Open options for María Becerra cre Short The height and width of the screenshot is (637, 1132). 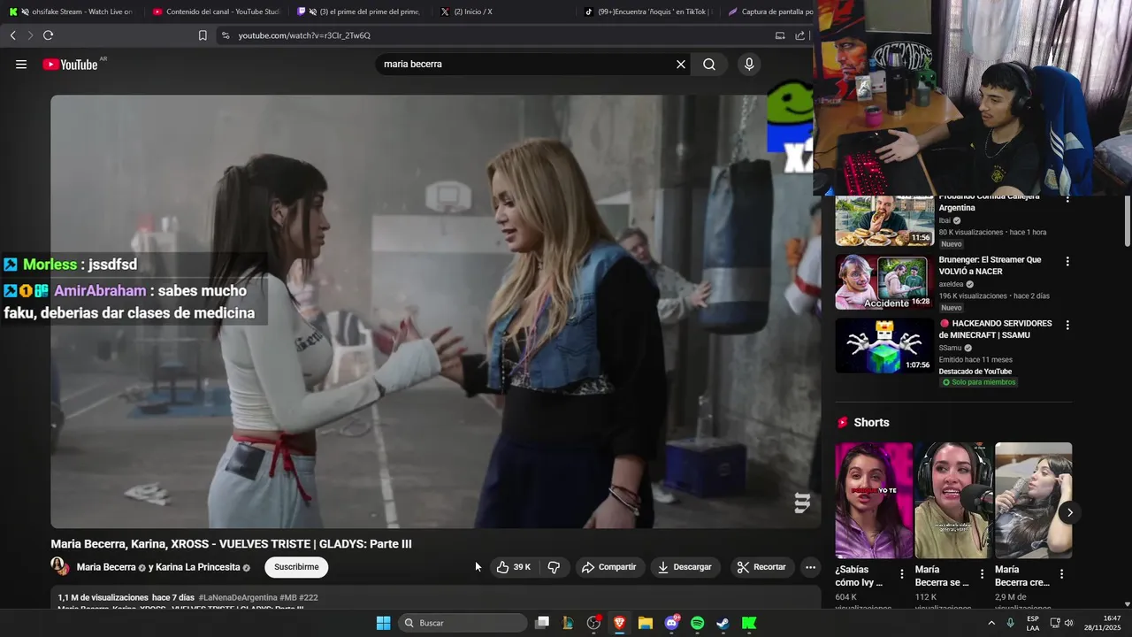(1061, 574)
